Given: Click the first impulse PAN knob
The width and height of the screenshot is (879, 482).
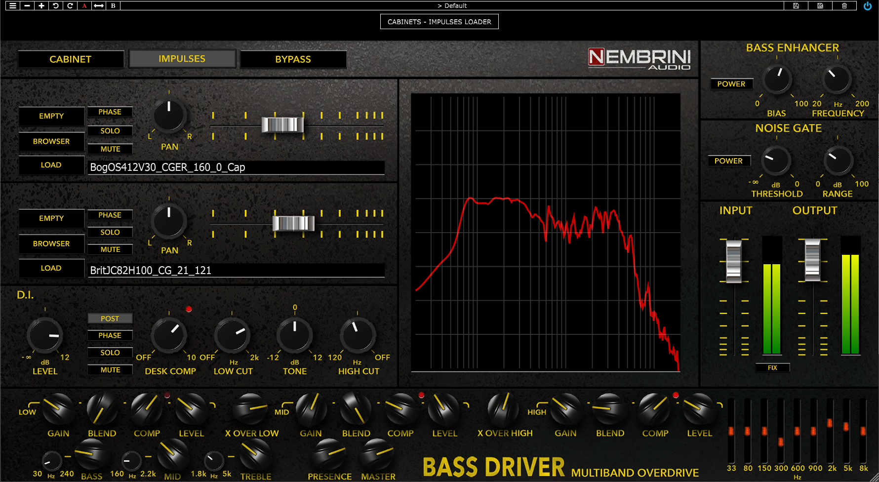Looking at the screenshot, I should [169, 117].
